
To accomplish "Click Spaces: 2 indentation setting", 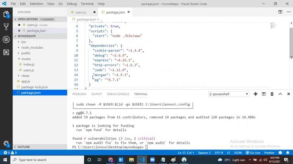I will [x=204, y=153].
